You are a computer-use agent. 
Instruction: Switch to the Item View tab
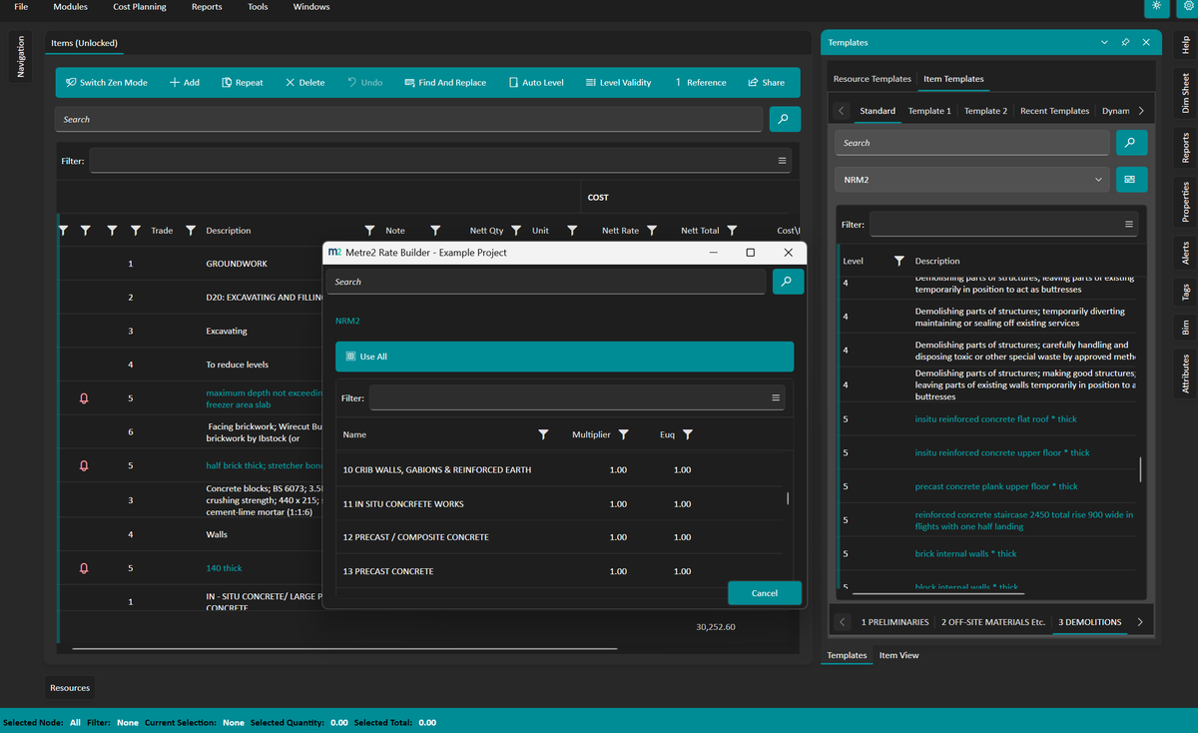tap(898, 655)
